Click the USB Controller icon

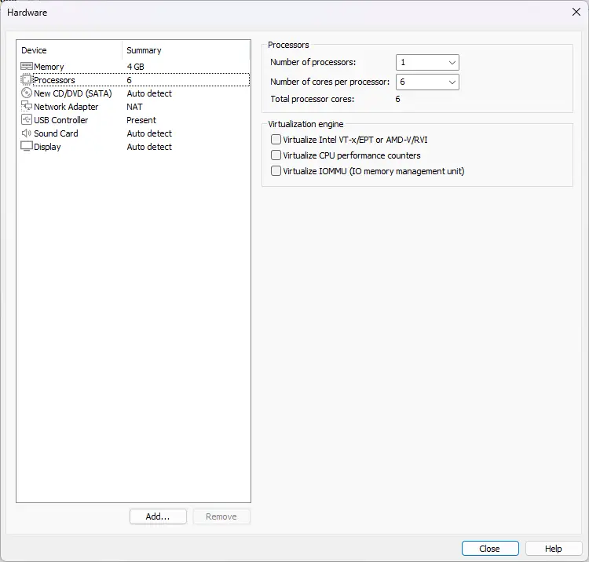[x=26, y=120]
